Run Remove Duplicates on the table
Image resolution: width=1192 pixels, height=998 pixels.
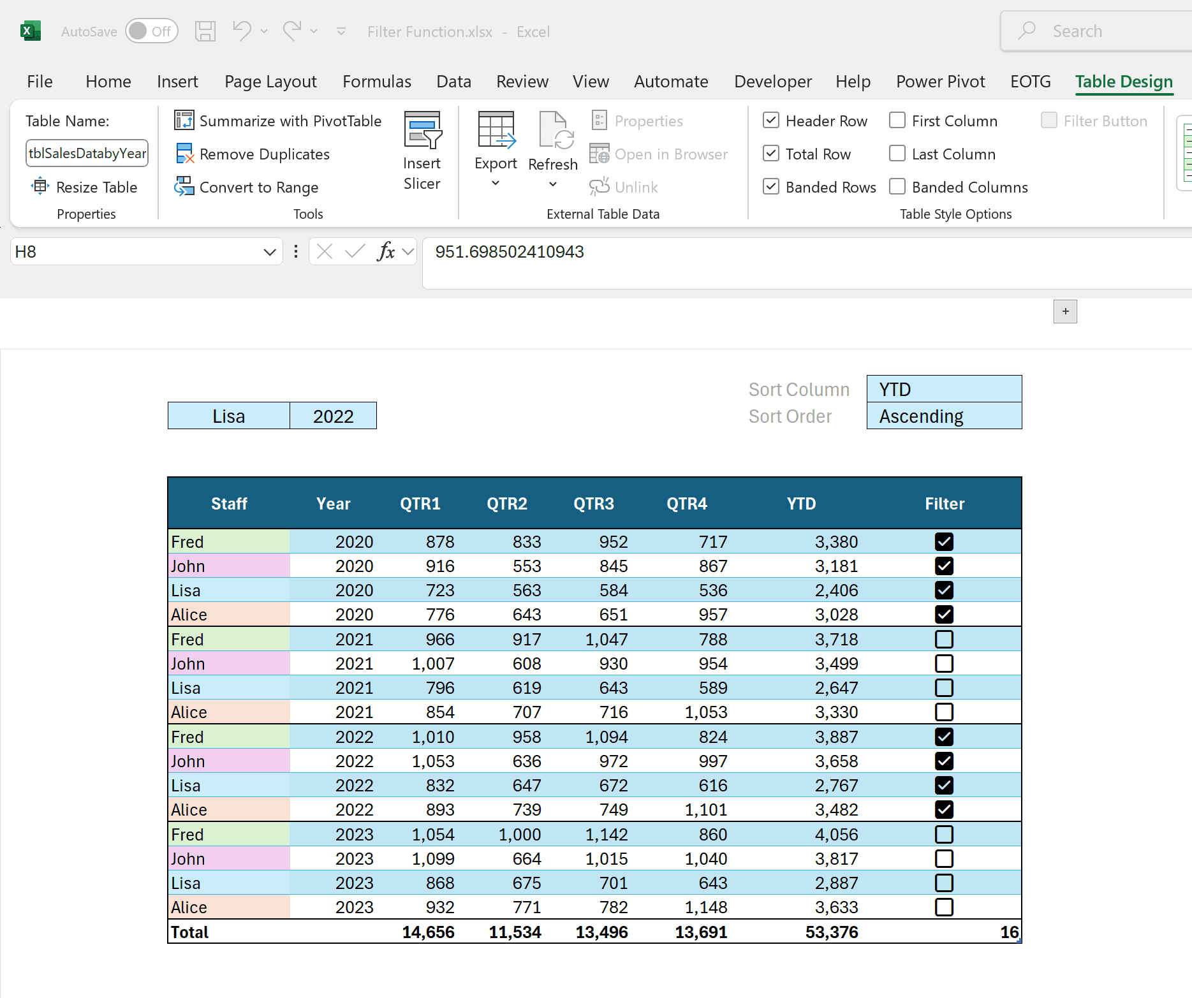(253, 154)
